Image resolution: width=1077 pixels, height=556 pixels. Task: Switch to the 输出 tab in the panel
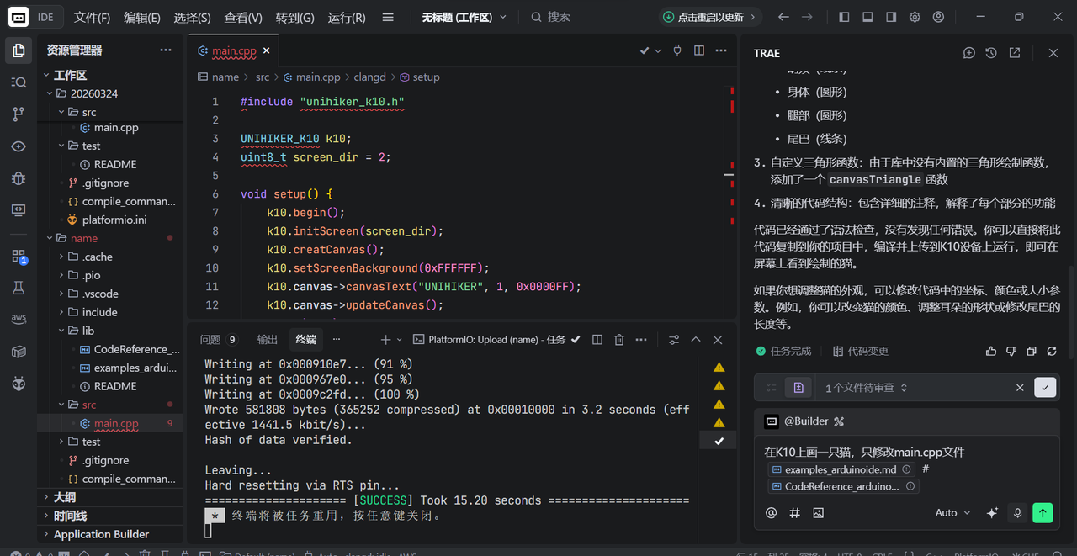pyautogui.click(x=267, y=339)
